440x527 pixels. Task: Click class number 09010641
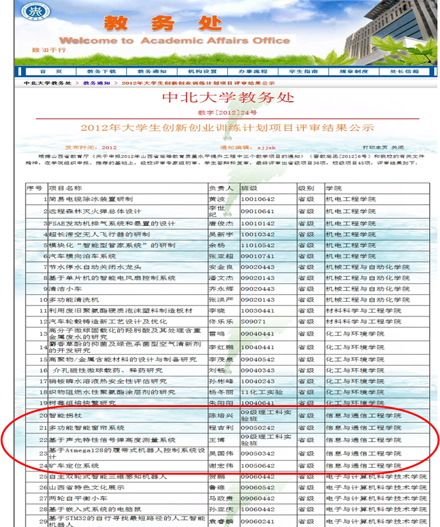coord(257,211)
